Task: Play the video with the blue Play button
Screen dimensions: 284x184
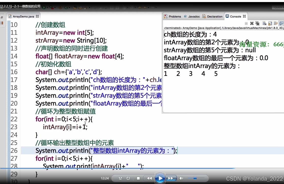Action: (160, 178)
